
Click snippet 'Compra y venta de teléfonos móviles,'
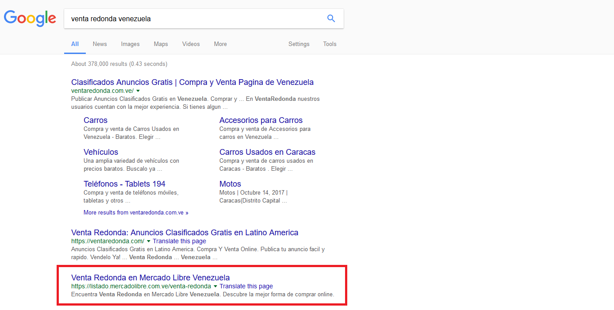(x=130, y=192)
